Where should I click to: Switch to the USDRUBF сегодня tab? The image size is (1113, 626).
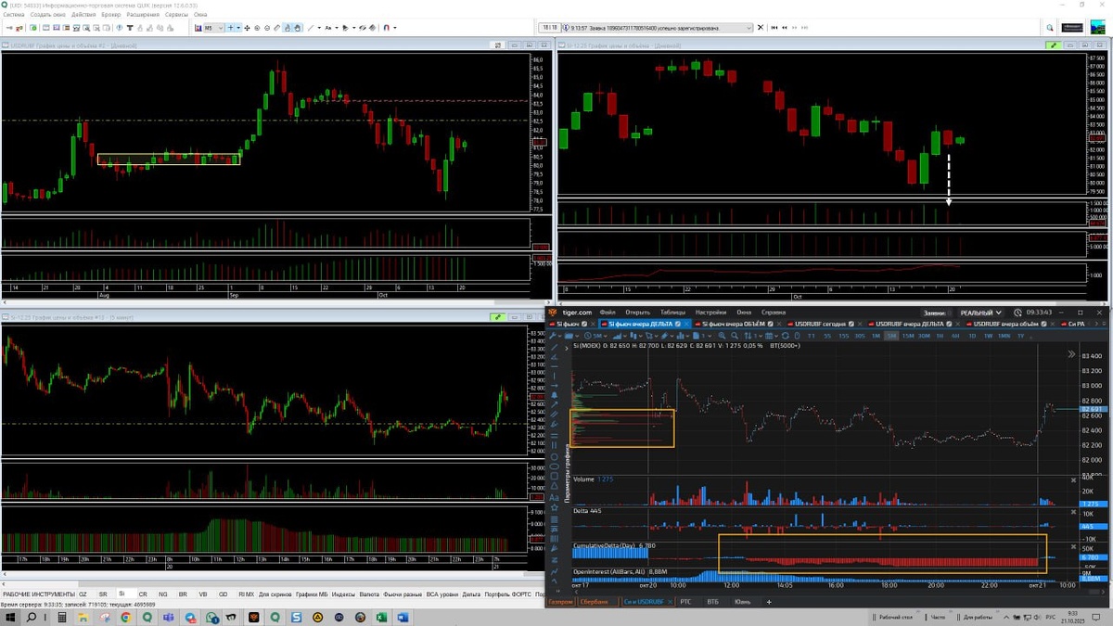click(x=821, y=324)
